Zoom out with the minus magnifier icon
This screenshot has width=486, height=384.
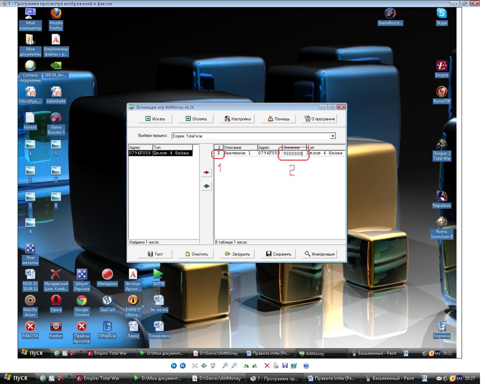tap(234, 366)
